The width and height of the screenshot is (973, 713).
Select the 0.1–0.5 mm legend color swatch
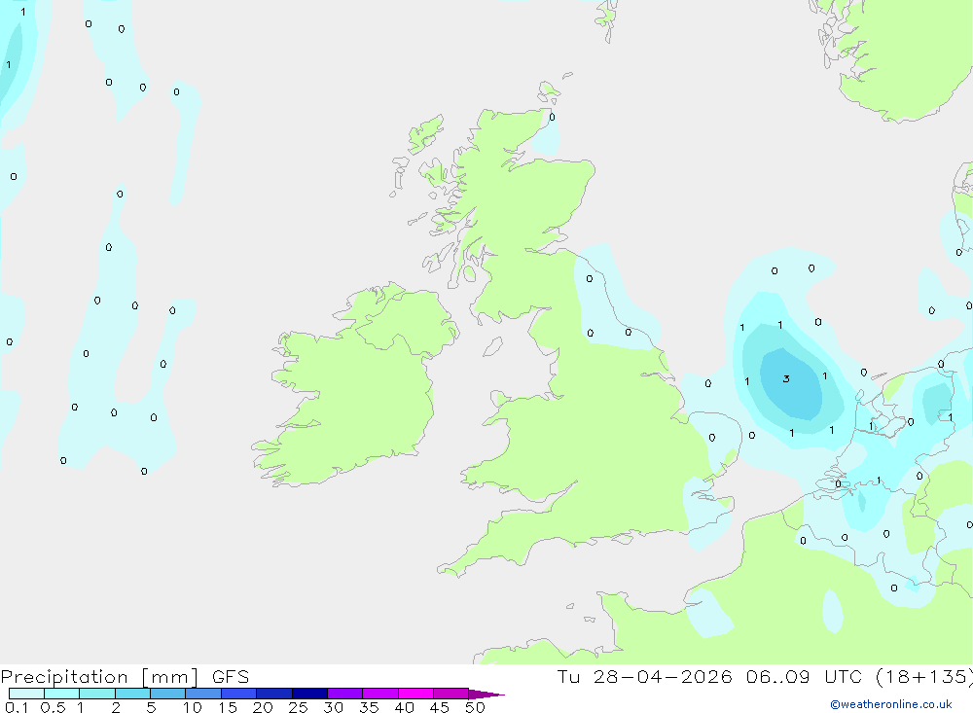26,694
